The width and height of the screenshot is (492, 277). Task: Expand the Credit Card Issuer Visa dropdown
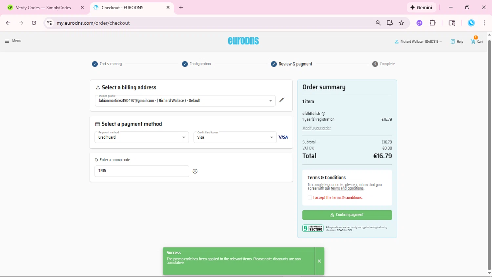(235, 137)
